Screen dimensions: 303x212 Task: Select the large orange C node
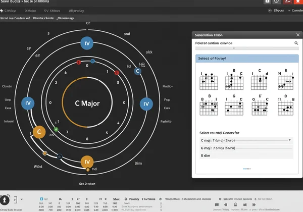pos(39,132)
